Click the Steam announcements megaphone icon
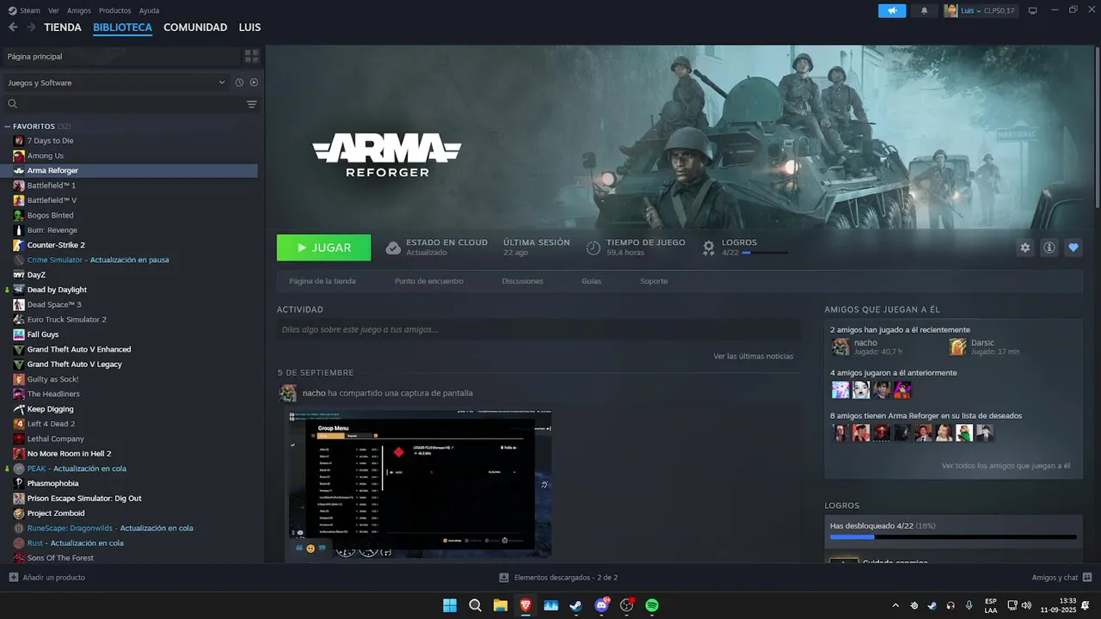1101x619 pixels. click(892, 10)
